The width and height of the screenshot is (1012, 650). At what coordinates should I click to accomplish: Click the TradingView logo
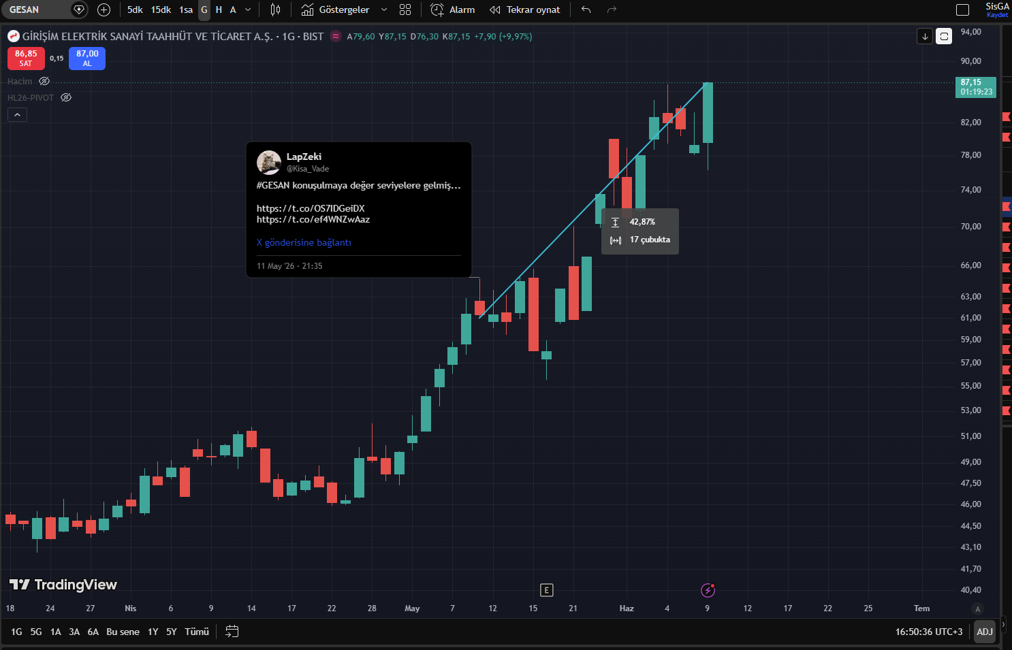[x=63, y=585]
